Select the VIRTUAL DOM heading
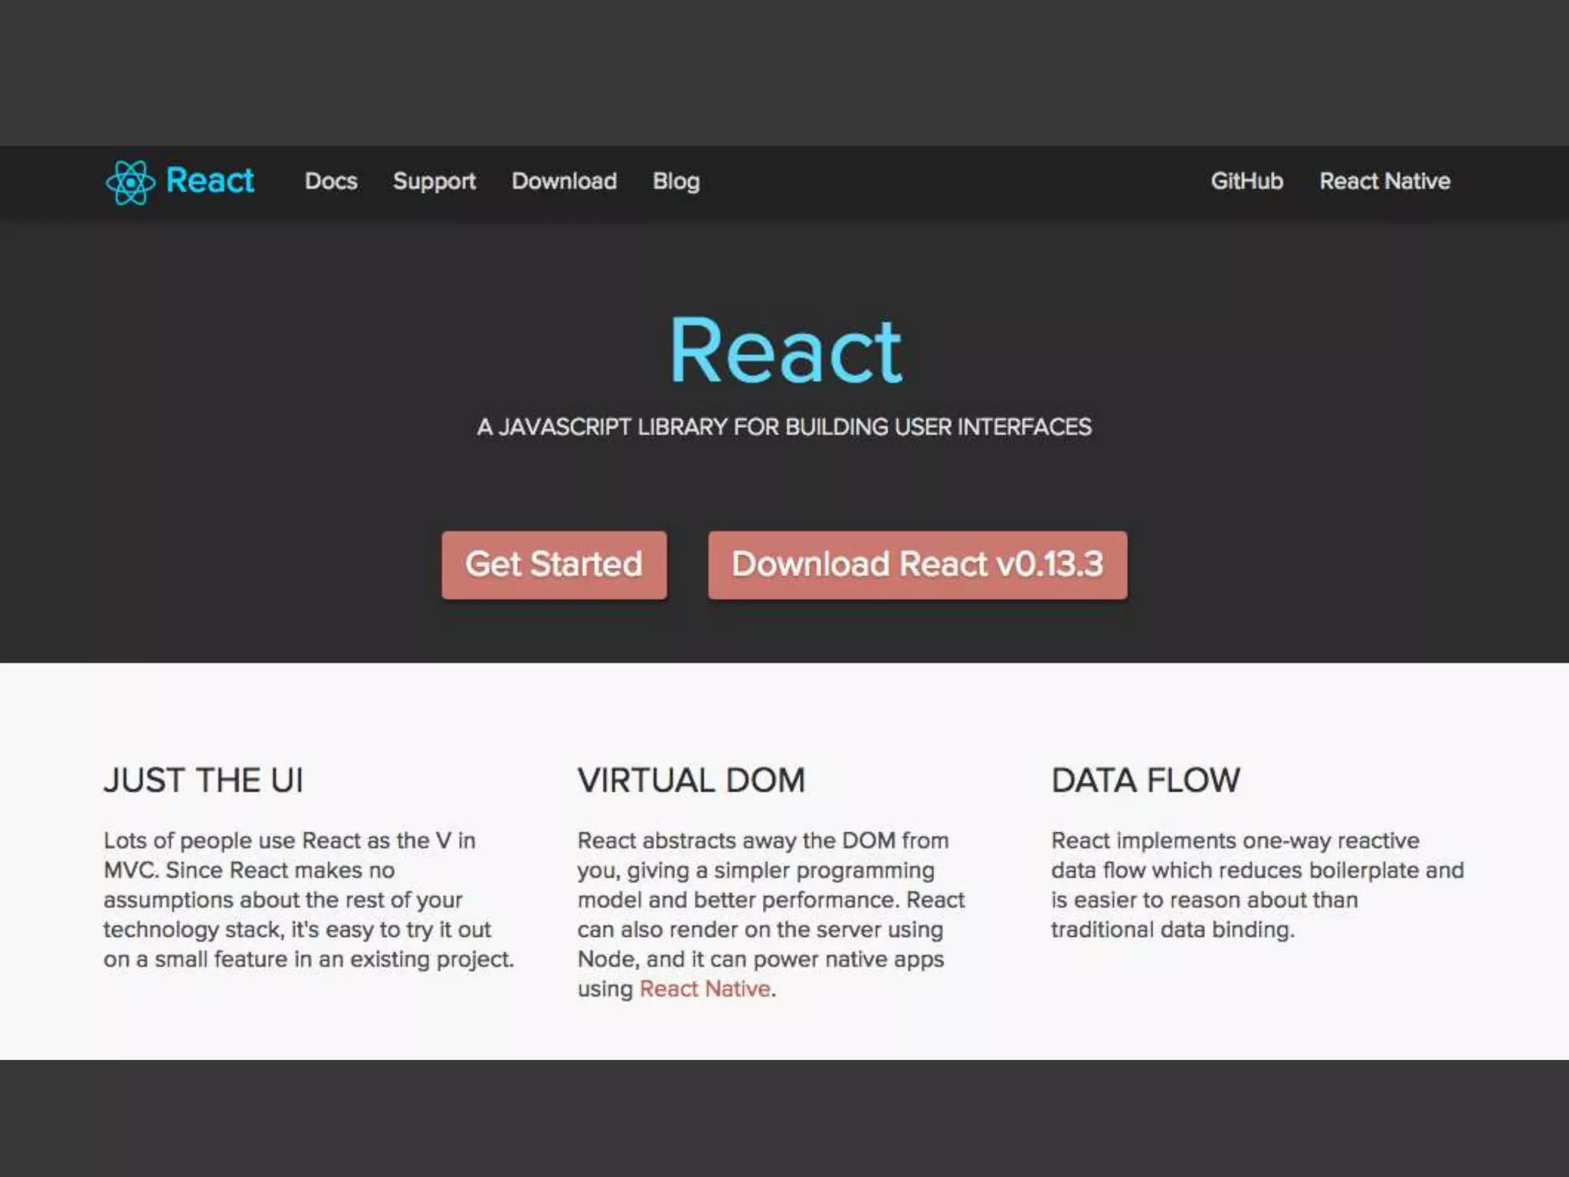 click(691, 780)
